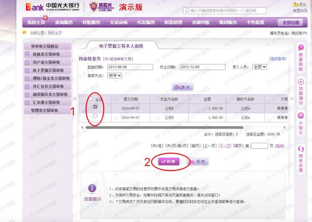Open the 个性配置 menu
This screenshot has height=222, width=312.
256,23
